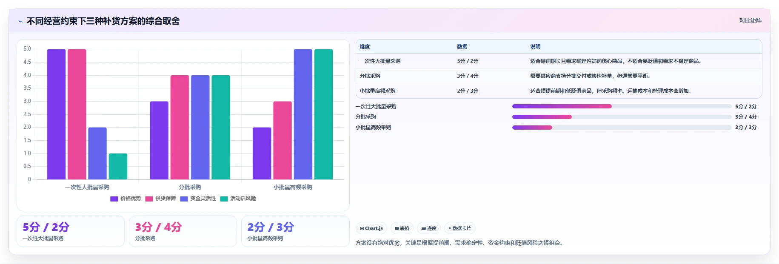Image resolution: width=779 pixels, height=264 pixels.
Task: Open the 3分 / 4分 stat card
Action: (x=183, y=231)
